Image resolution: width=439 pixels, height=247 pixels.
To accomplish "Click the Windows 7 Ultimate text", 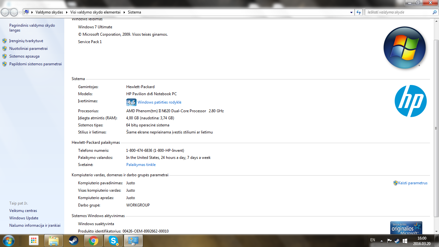I will coord(95,27).
